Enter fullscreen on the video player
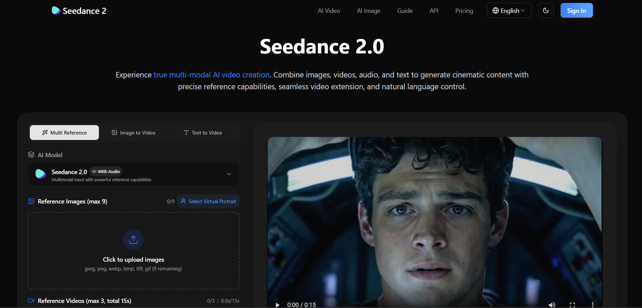The width and height of the screenshot is (642, 308). [572, 305]
